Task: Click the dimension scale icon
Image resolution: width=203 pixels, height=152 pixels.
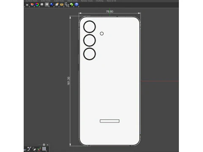Action: 67,5
